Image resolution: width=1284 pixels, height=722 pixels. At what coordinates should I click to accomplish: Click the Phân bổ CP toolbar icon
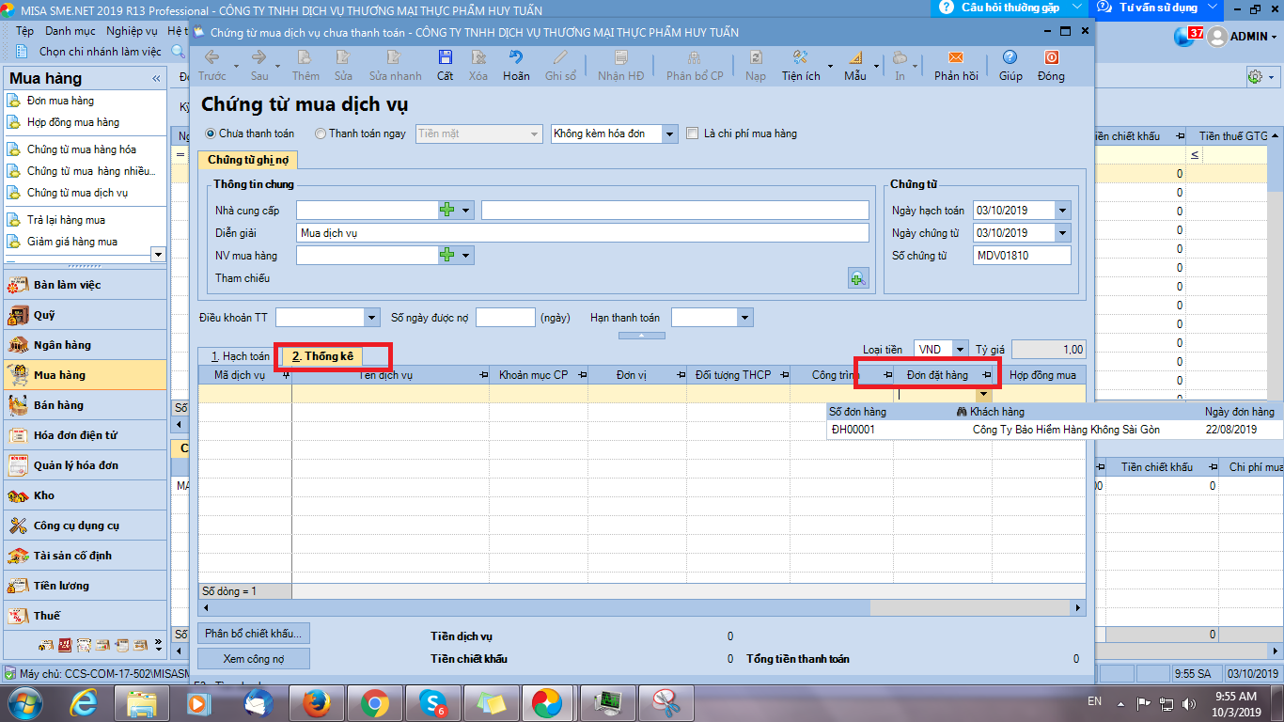point(695,57)
